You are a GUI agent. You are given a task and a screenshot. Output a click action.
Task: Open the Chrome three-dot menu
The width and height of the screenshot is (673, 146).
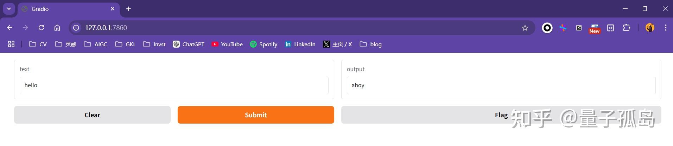pos(665,28)
